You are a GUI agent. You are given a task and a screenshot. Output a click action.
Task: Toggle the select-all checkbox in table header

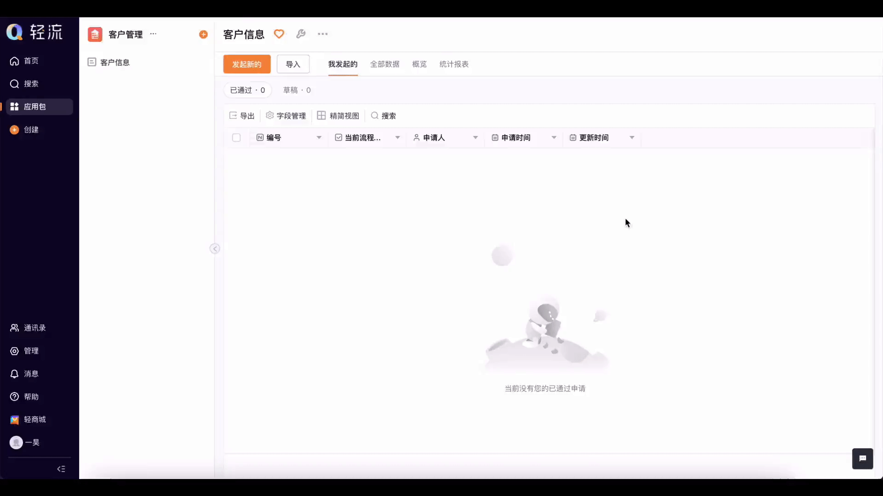(x=236, y=138)
